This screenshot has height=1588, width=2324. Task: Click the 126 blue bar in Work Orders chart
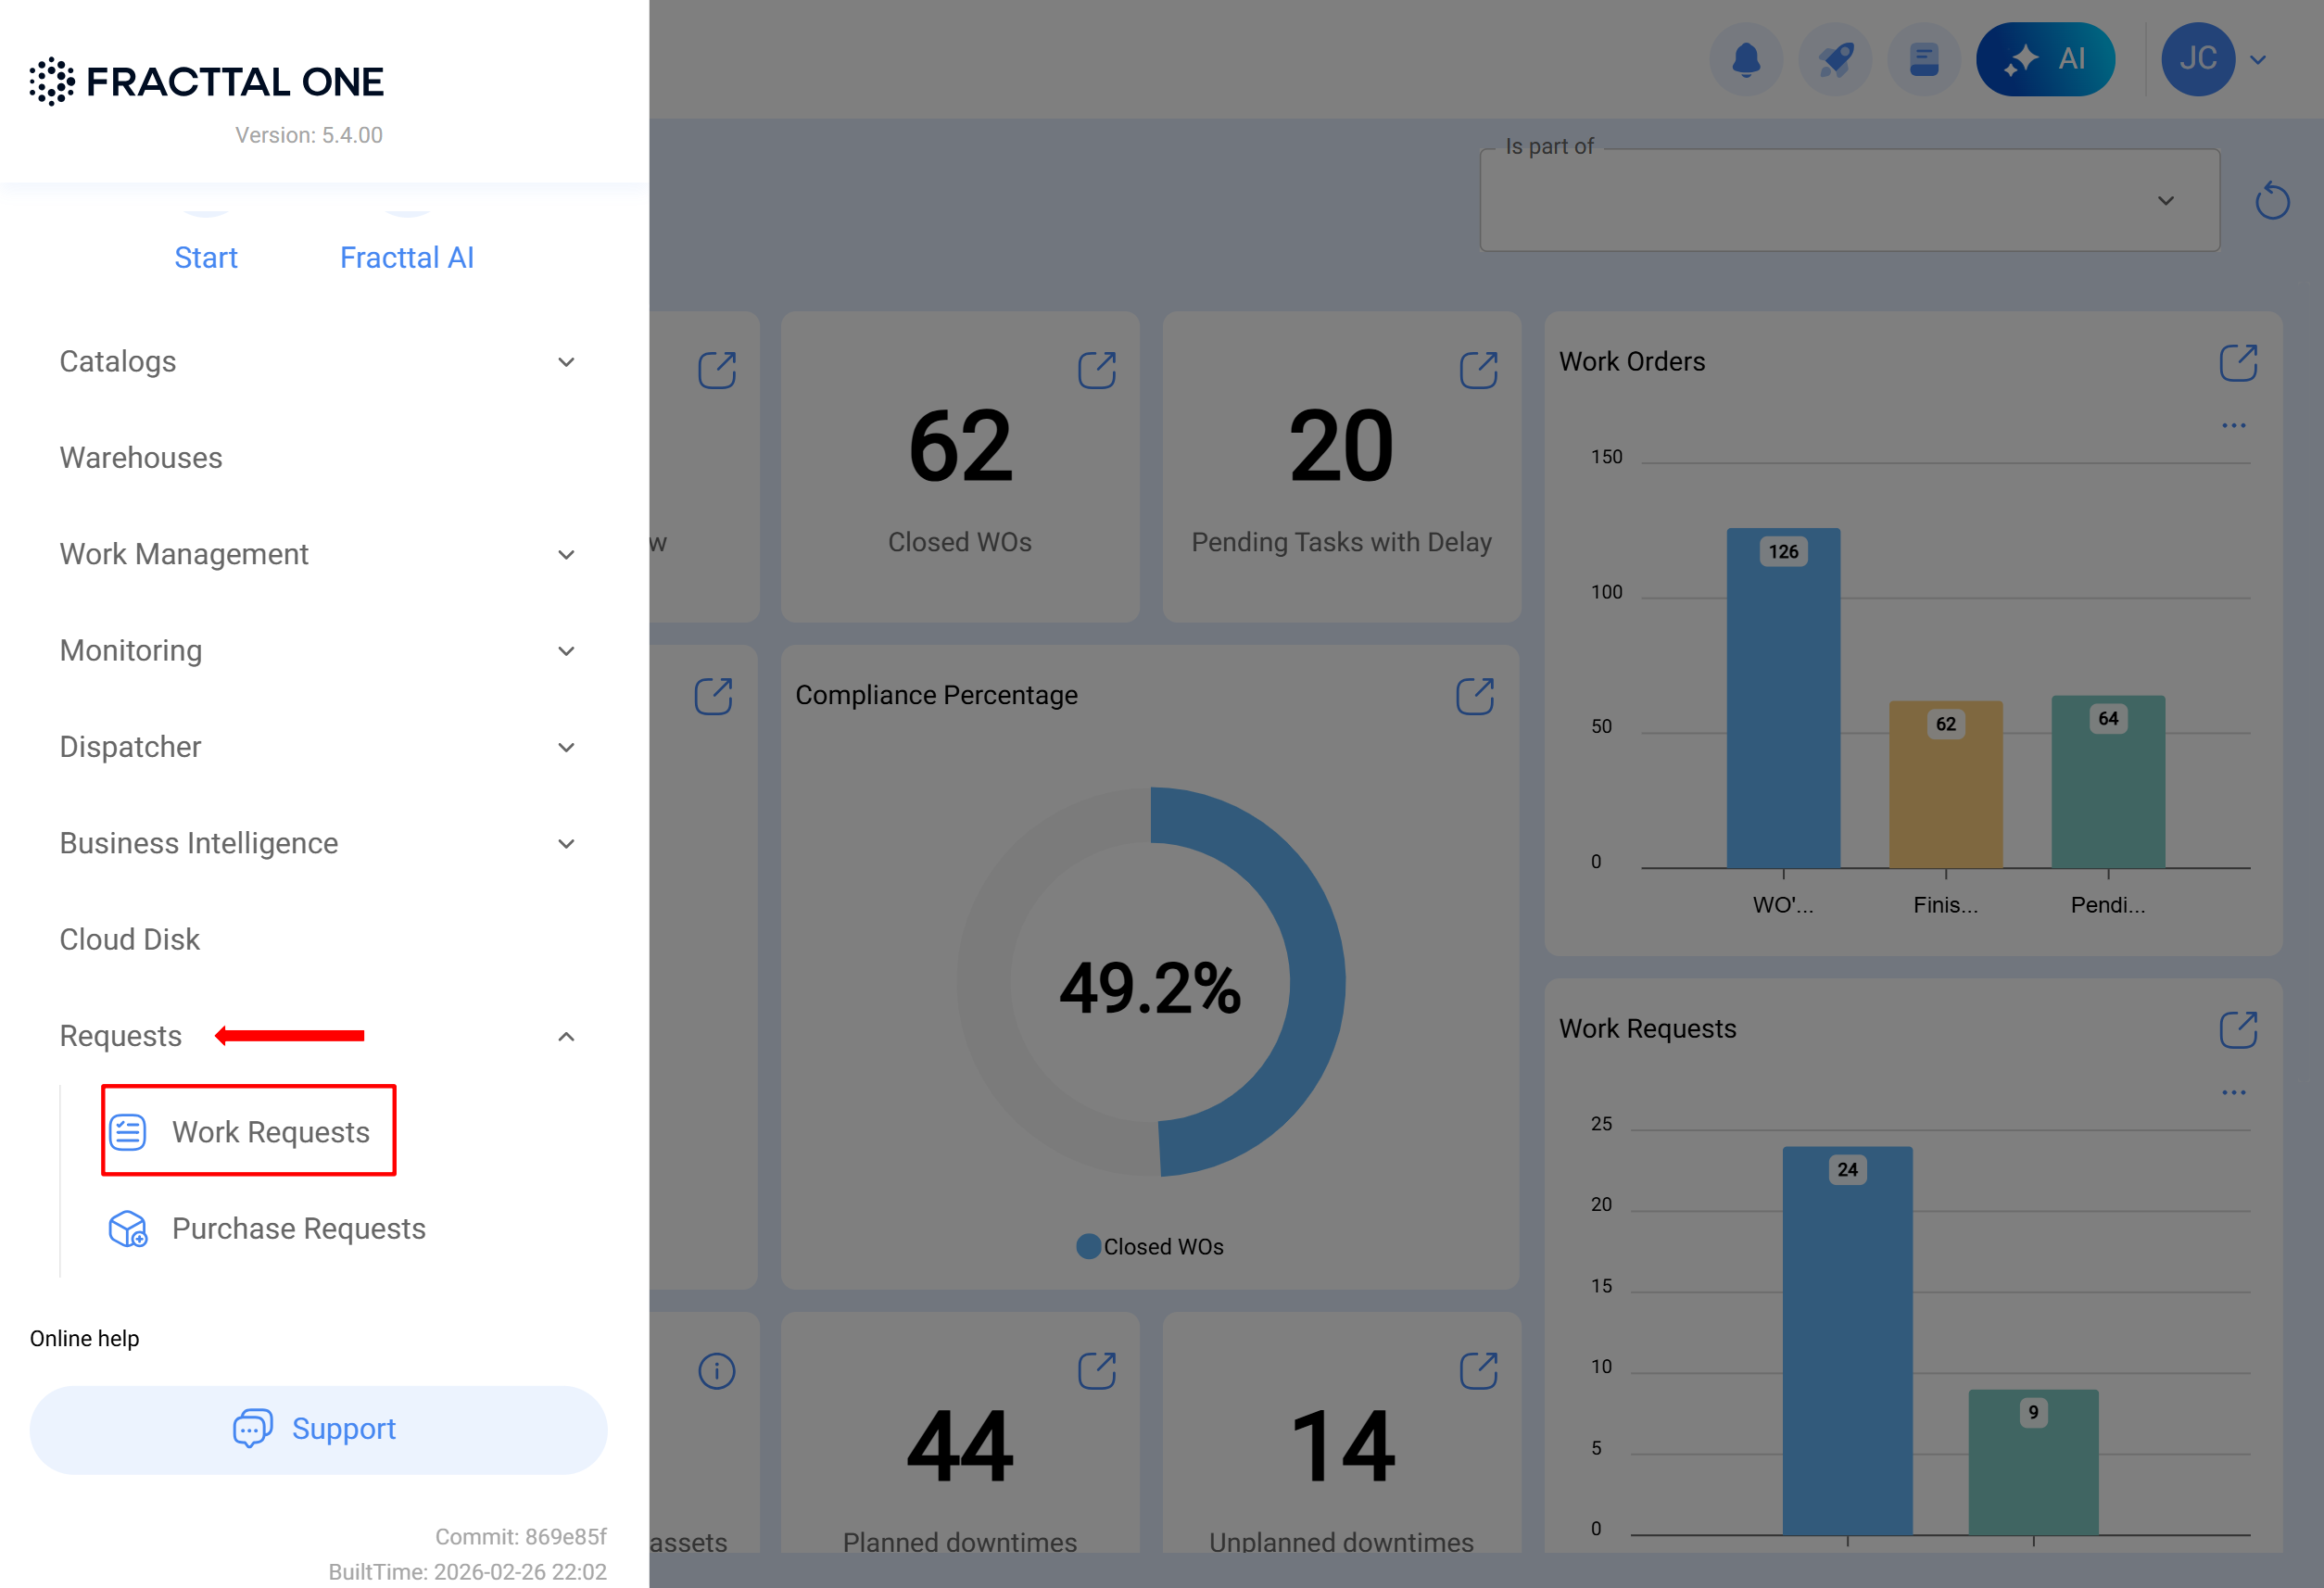(x=1782, y=700)
